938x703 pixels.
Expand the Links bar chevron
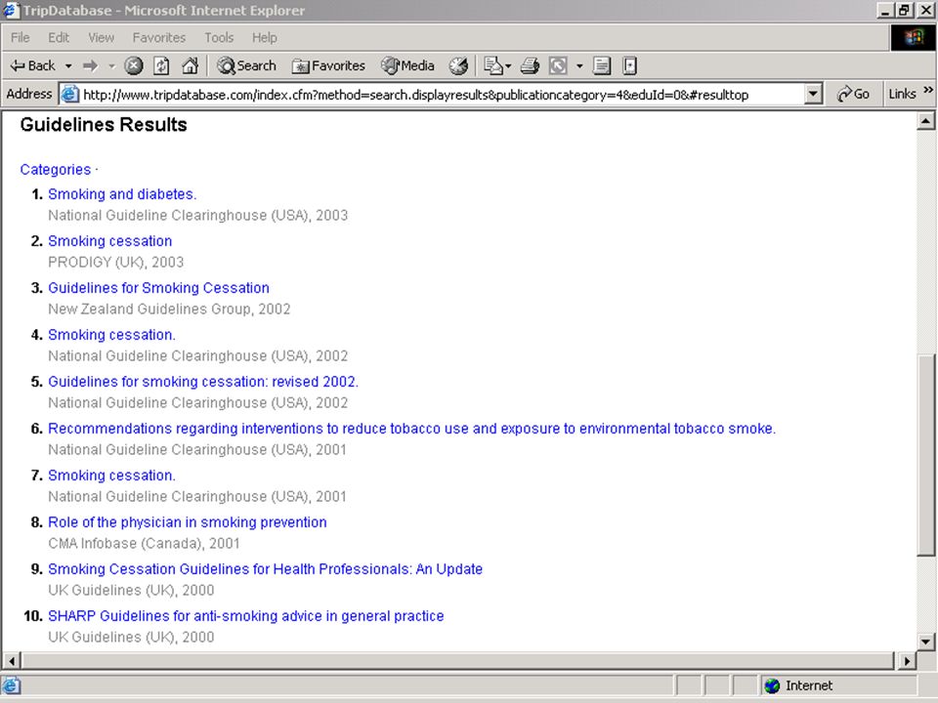tap(928, 91)
